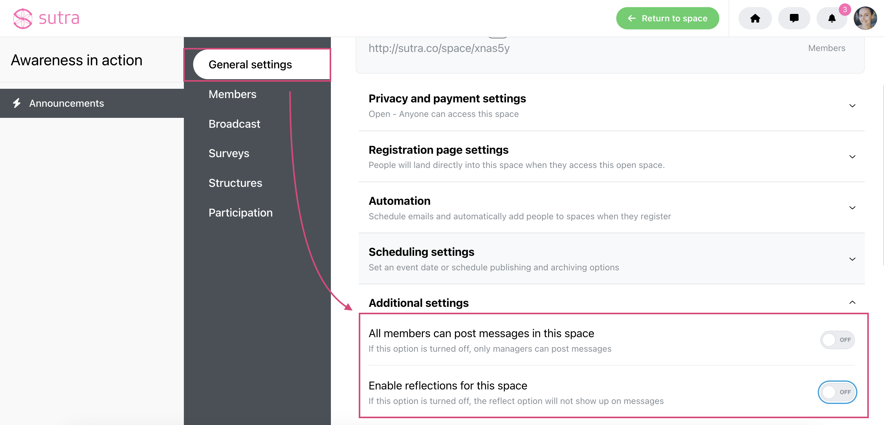Click the space URL sutra.co/space/xnas5y

439,48
